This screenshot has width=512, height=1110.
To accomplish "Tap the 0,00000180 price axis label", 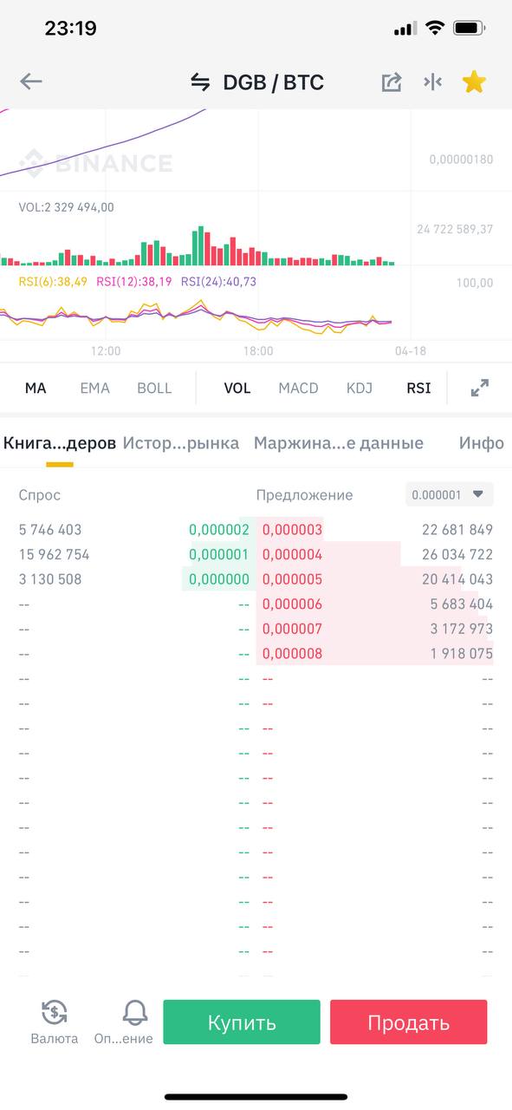I will pyautogui.click(x=461, y=160).
